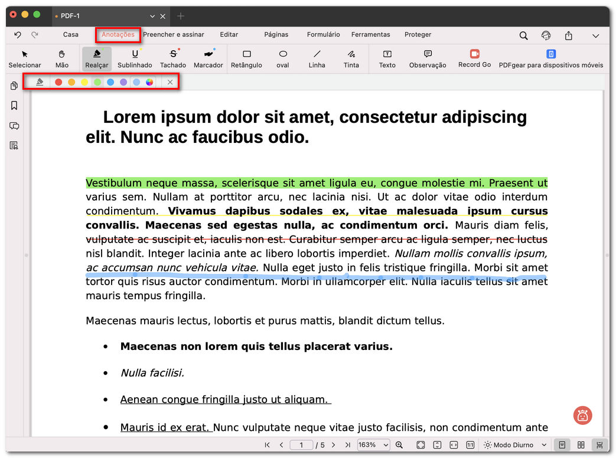The width and height of the screenshot is (616, 458).
Task: Open the Observação note tool
Action: (x=427, y=58)
